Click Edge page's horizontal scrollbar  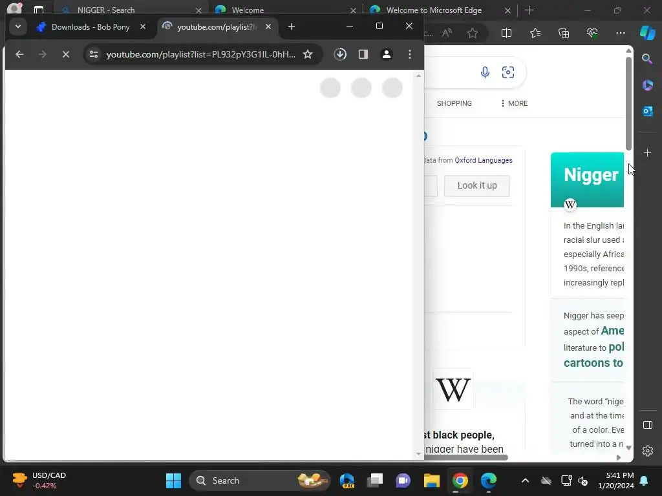tap(465, 458)
